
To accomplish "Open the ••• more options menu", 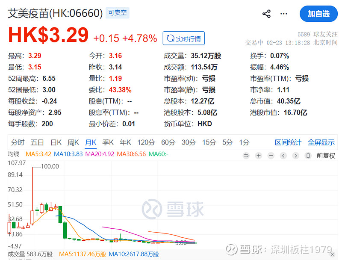I will click(283, 14).
